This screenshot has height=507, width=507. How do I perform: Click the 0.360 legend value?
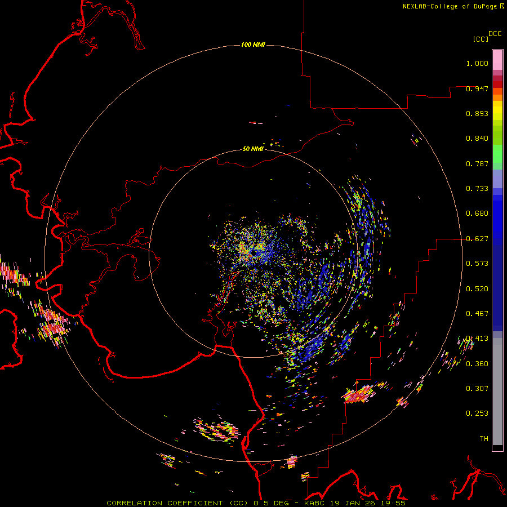click(x=477, y=364)
